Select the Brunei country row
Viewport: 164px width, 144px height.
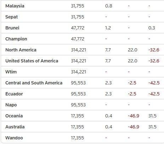(82, 28)
